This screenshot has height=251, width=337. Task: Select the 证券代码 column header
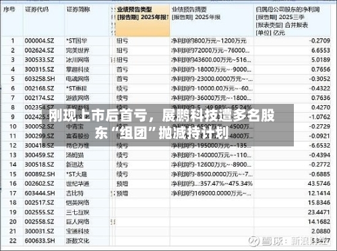pyautogui.click(x=36, y=9)
